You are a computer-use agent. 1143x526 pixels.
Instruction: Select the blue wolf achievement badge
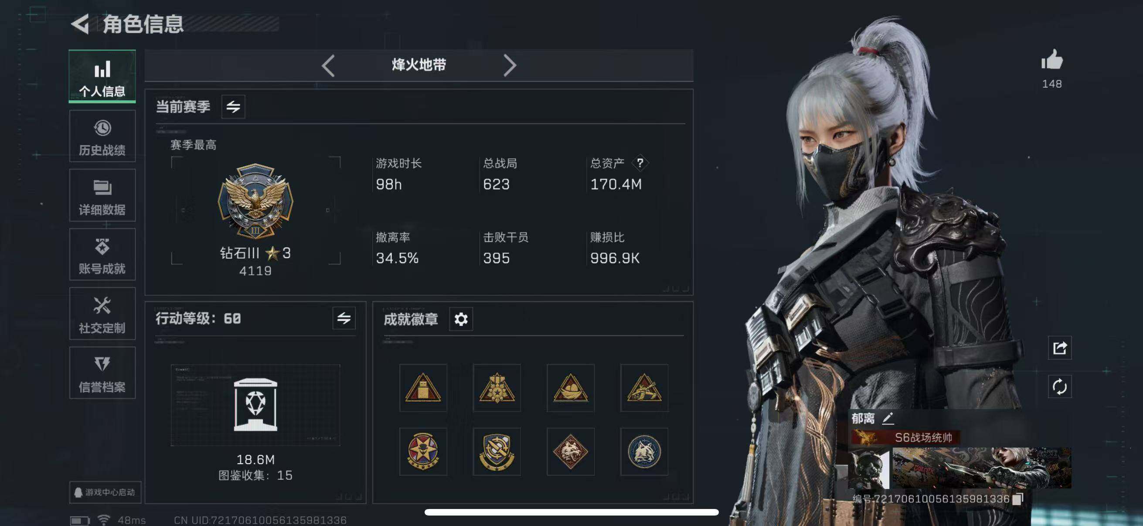[644, 452]
